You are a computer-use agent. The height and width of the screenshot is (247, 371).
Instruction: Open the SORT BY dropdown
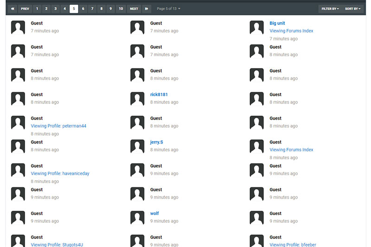[x=352, y=9]
